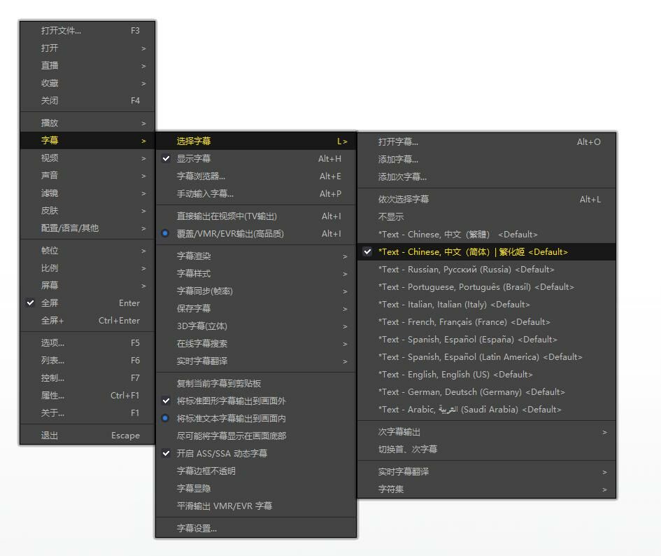
Task: Click 退出 to exit player
Action: (50, 436)
